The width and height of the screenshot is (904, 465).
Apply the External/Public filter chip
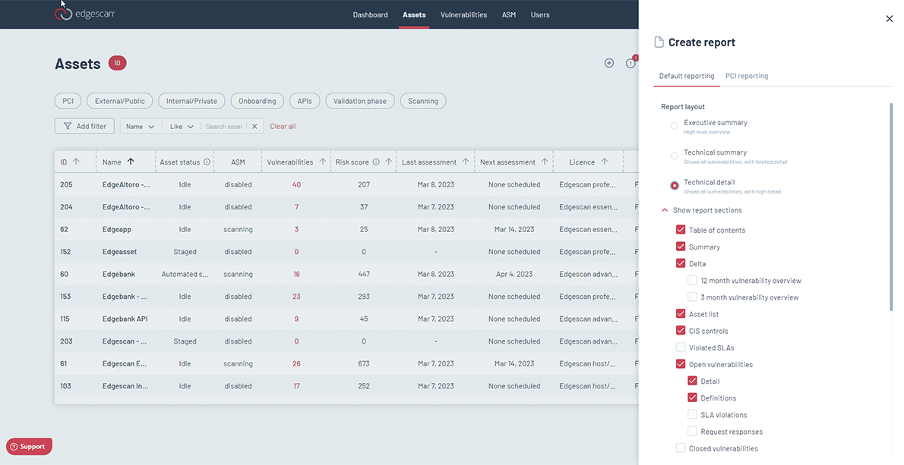[120, 101]
